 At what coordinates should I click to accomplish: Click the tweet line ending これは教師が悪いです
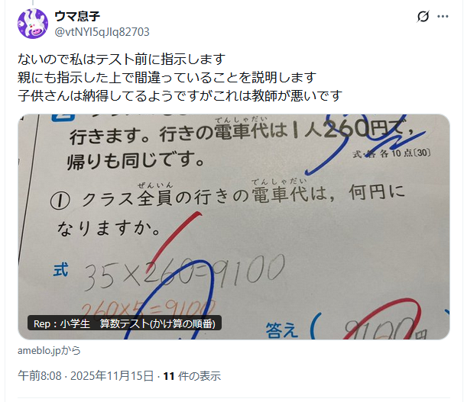180,95
